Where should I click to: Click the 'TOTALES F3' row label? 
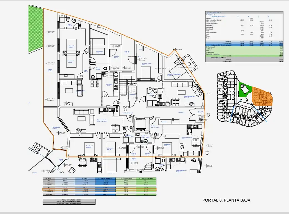[49, 191]
